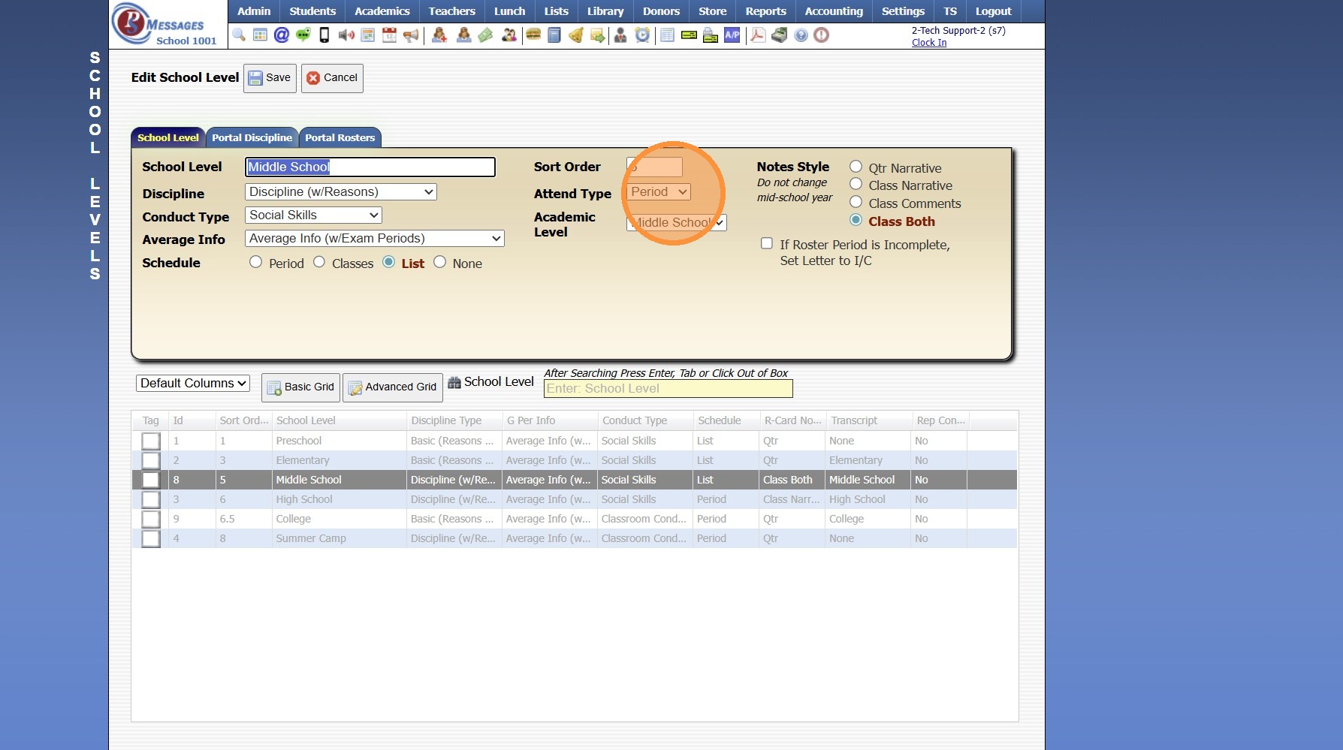1343x750 pixels.
Task: Click the add student icon with red plus
Action: [439, 35]
